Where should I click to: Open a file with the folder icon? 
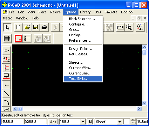pos(27,27)
